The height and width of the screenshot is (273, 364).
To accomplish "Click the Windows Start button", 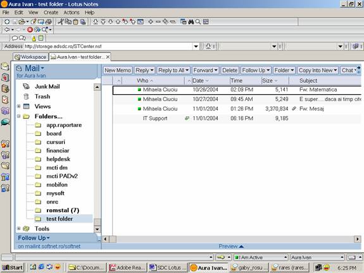I will click(13, 268).
